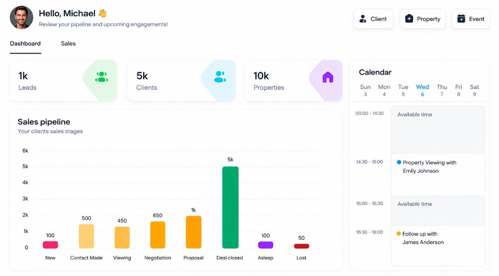Click the person icon in Client button
Screen dimensions: 499x276
tap(363, 19)
